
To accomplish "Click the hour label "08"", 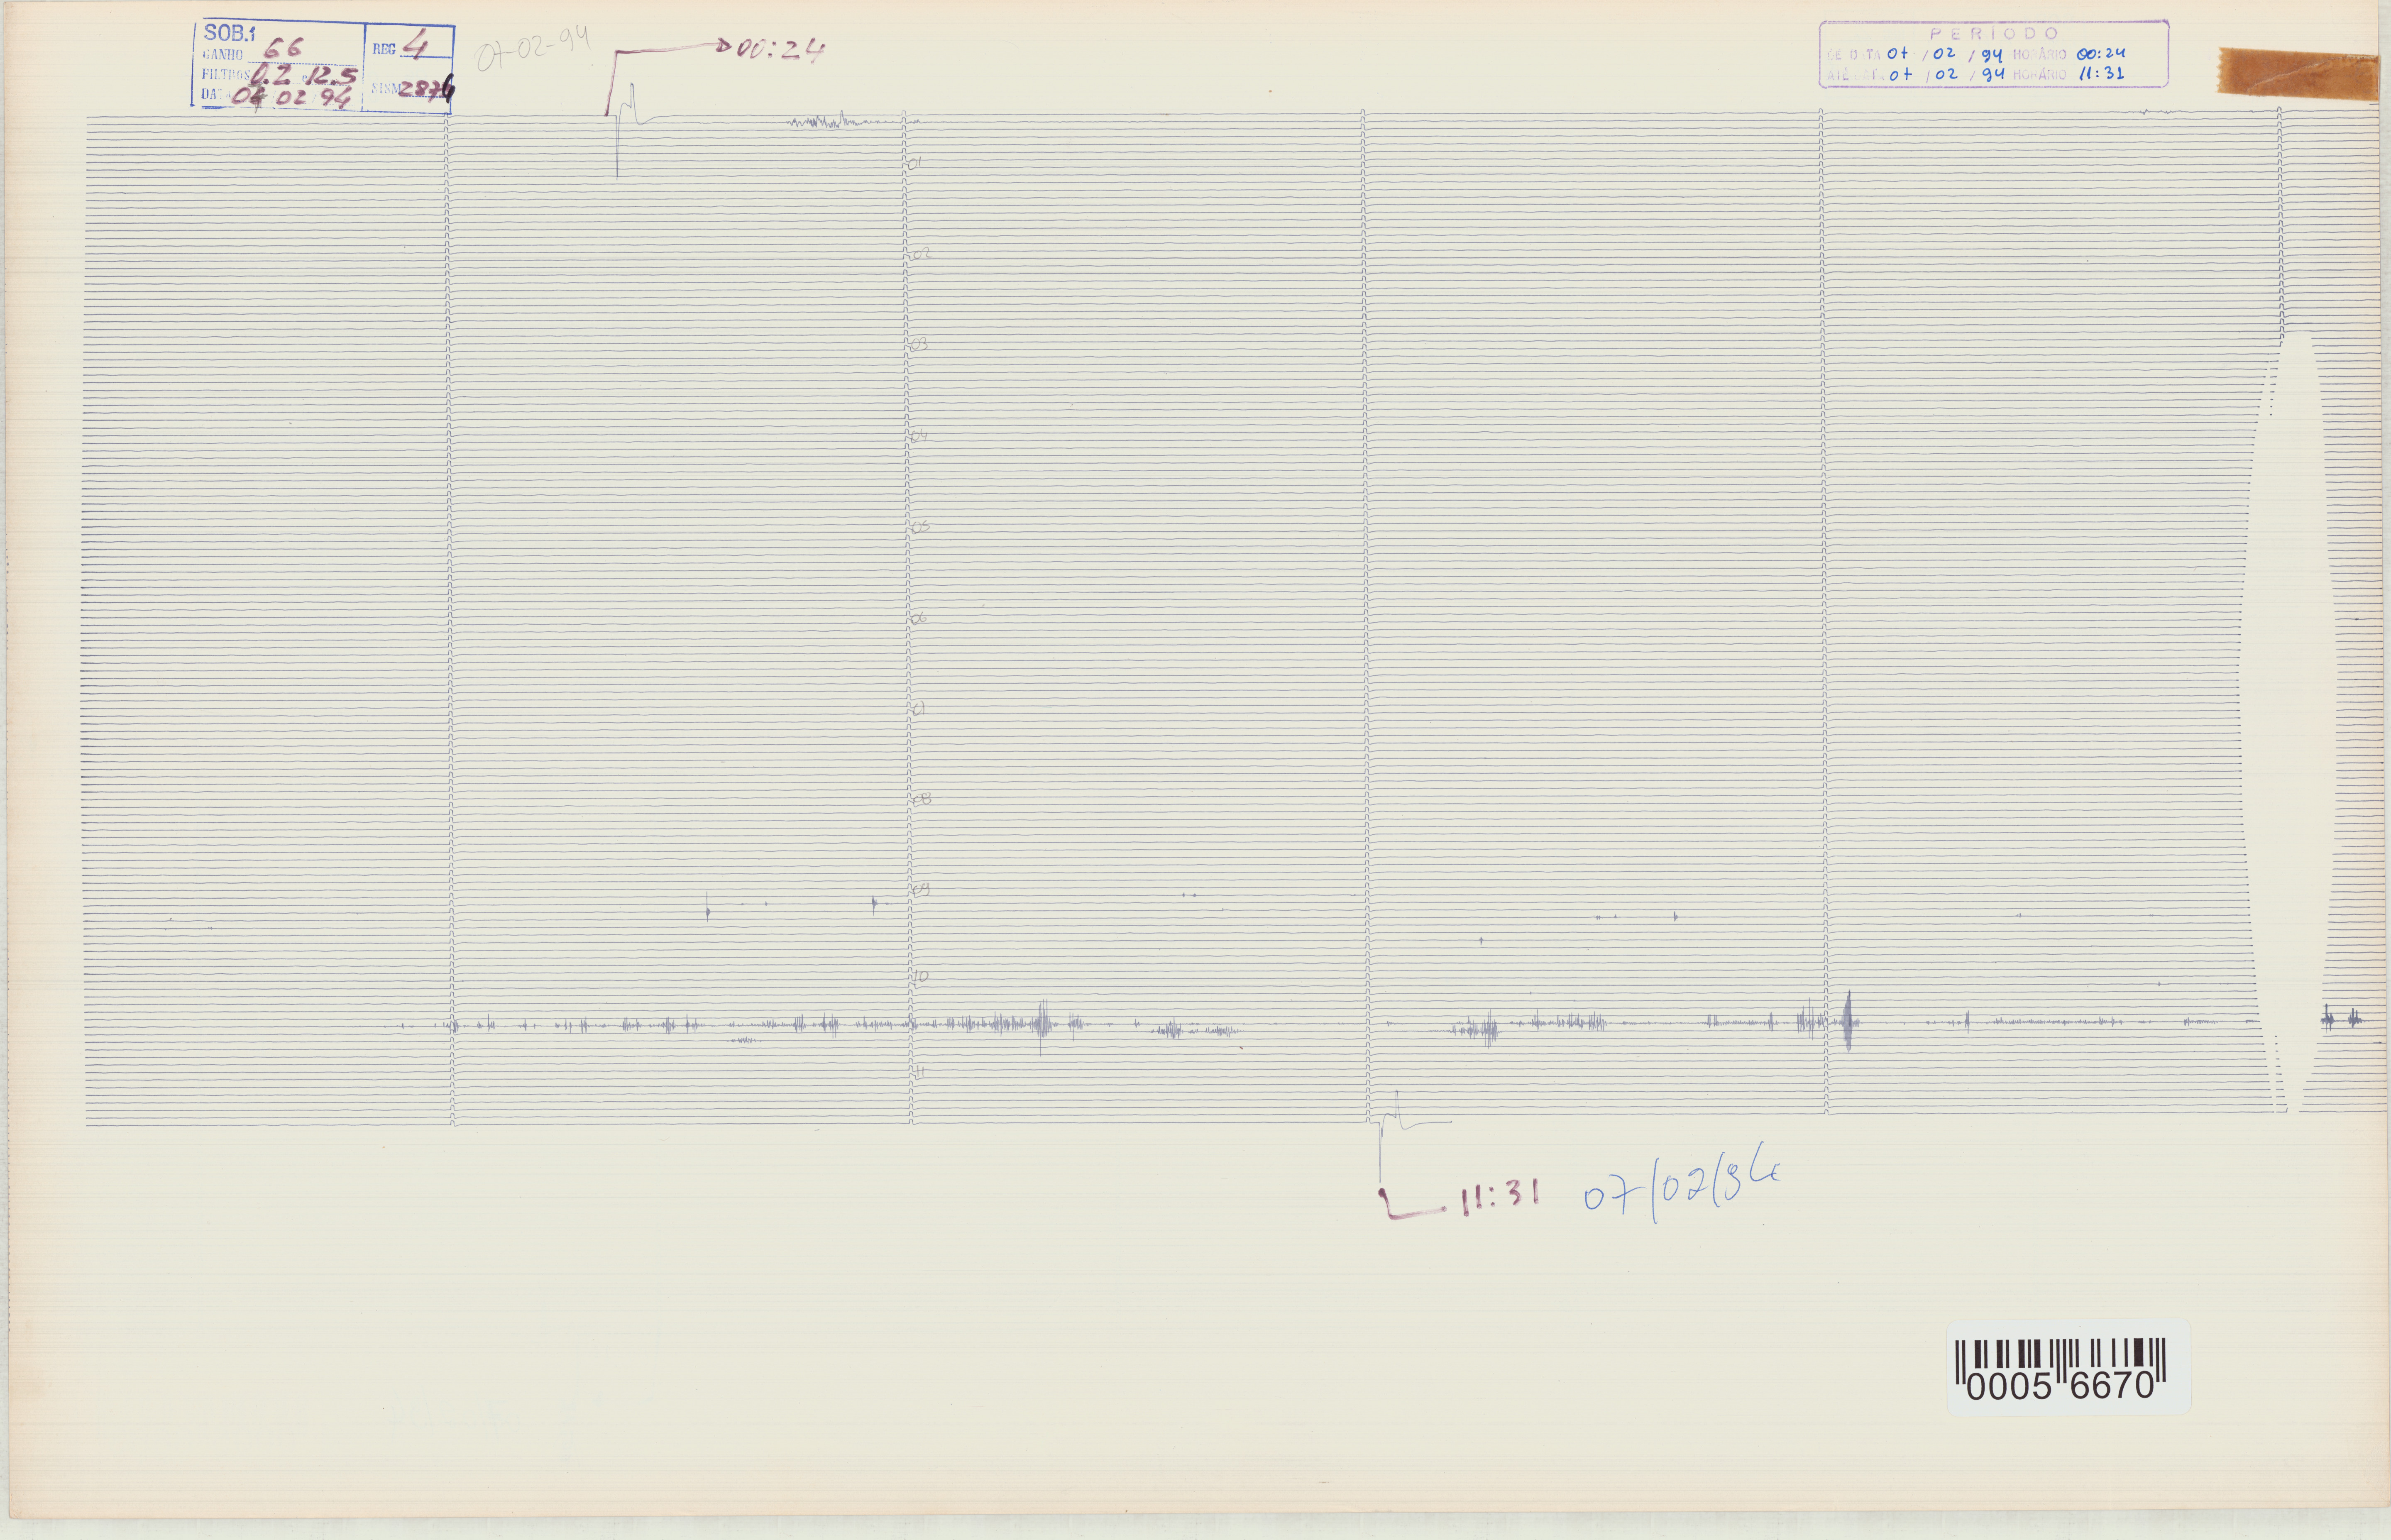I will 922,799.
